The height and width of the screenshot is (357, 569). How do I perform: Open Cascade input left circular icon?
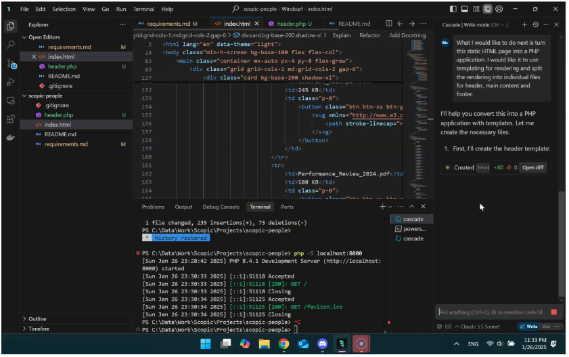[440, 327]
